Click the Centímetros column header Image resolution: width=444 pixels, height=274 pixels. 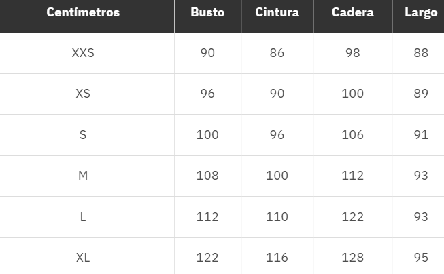pos(83,13)
